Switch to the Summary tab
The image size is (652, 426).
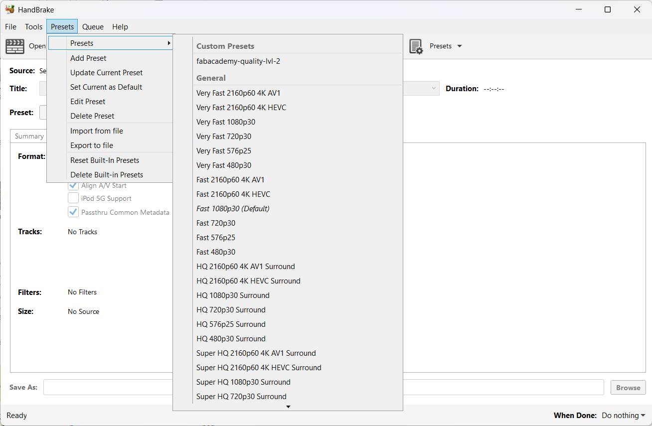pyautogui.click(x=29, y=136)
